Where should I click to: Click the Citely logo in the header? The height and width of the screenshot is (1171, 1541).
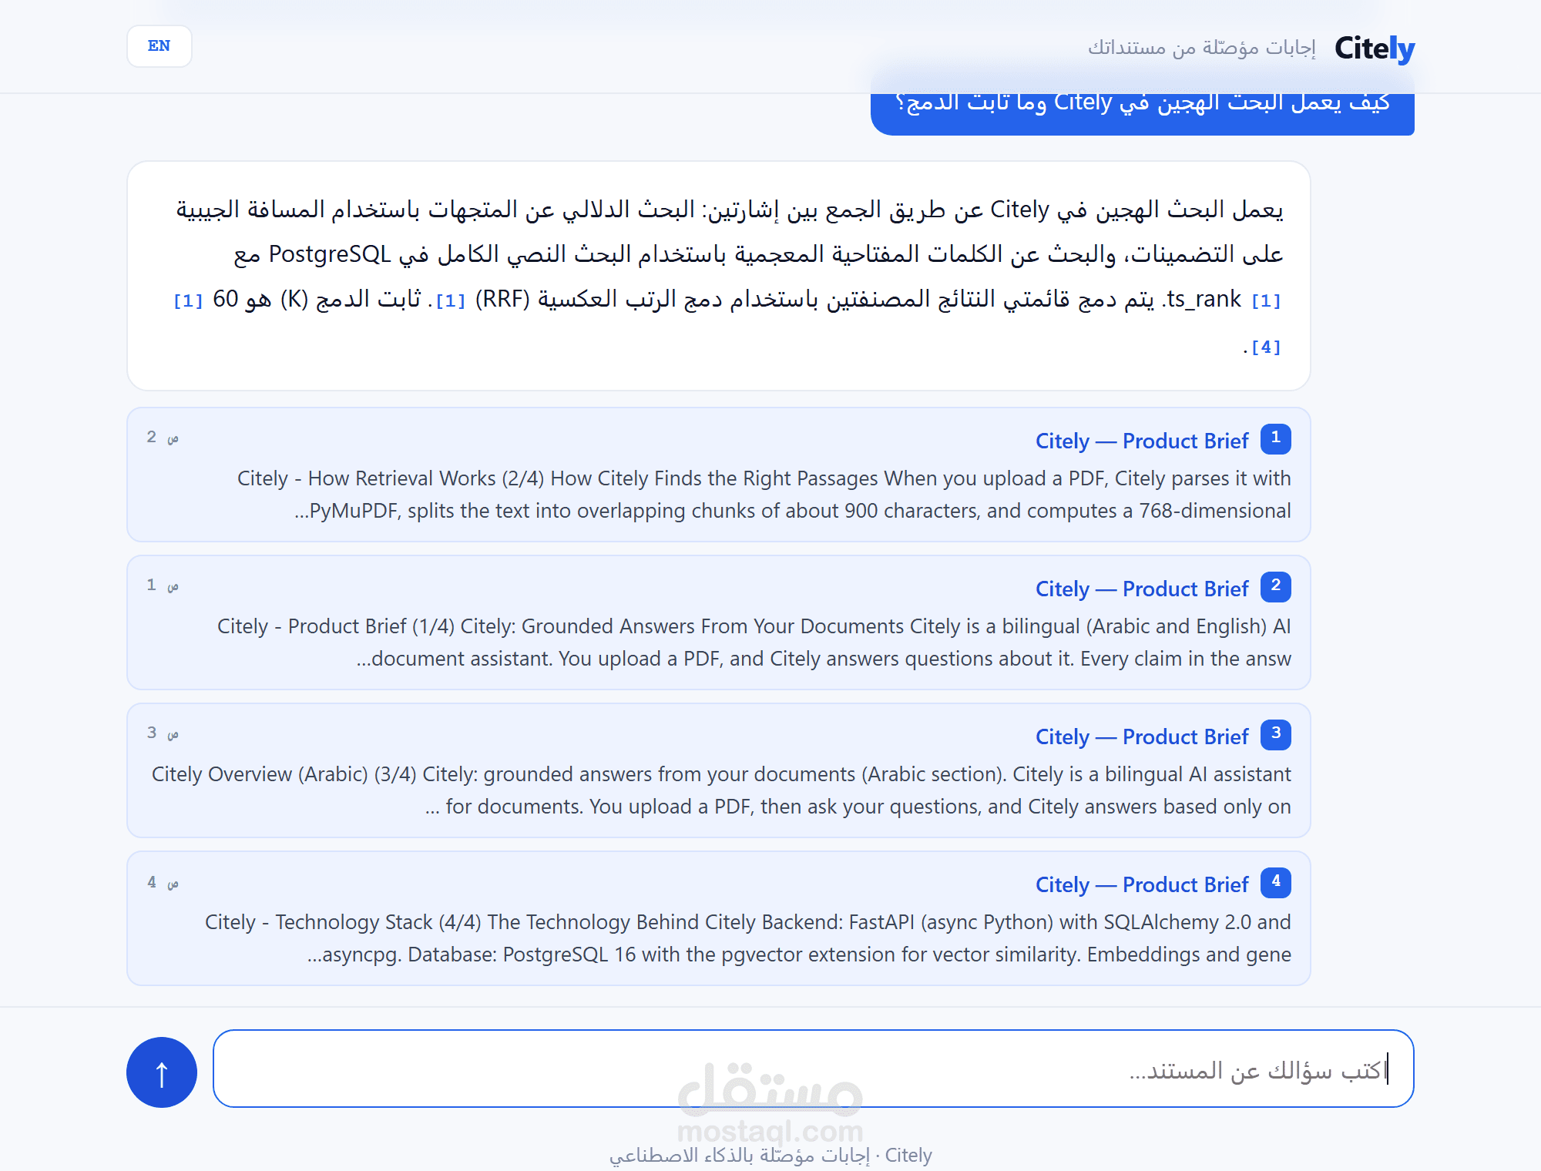[x=1375, y=49]
